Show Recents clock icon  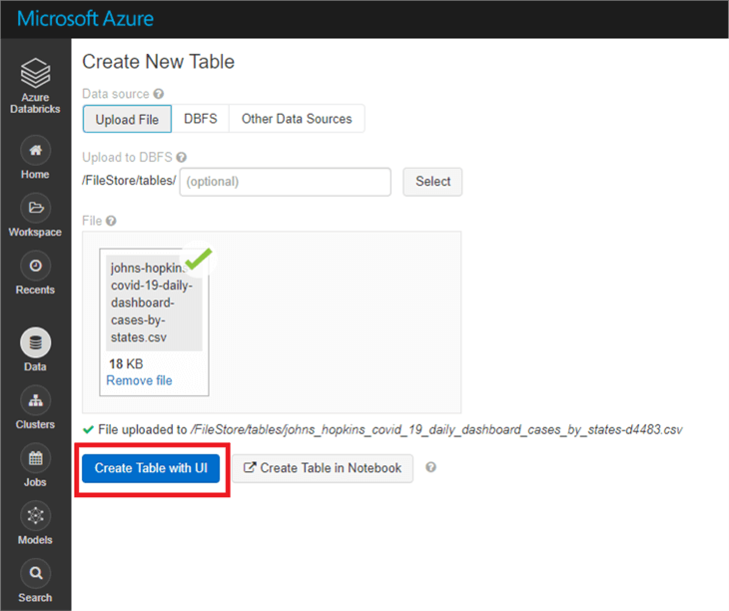(35, 266)
